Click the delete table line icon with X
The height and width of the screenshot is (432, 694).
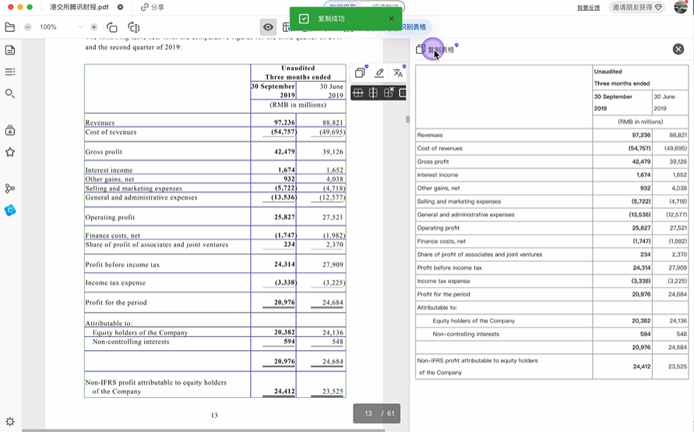click(x=389, y=93)
